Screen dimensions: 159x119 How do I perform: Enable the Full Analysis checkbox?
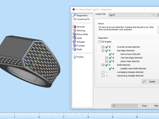click(x=99, y=42)
